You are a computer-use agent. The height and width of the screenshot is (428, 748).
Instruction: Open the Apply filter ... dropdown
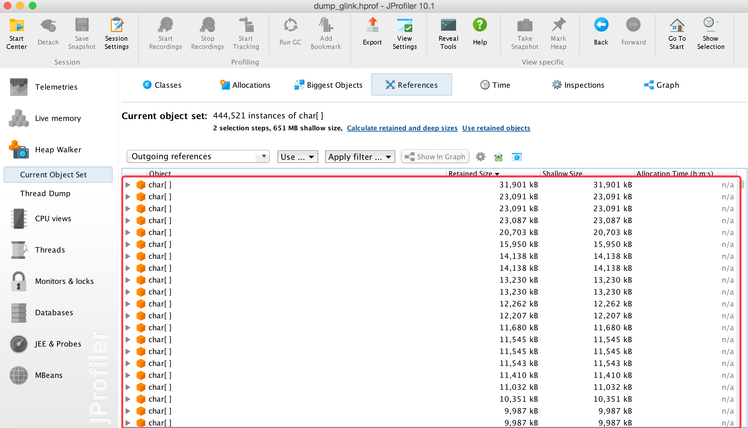[360, 157]
